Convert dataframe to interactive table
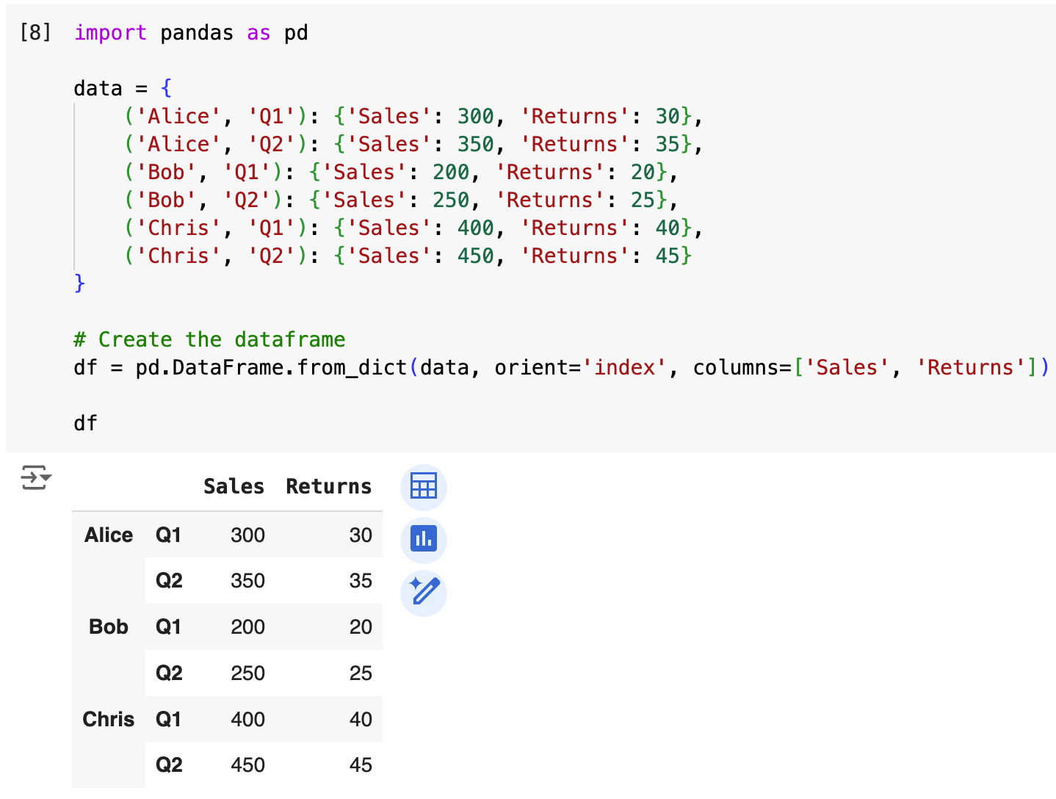The image size is (1056, 799). tap(424, 487)
